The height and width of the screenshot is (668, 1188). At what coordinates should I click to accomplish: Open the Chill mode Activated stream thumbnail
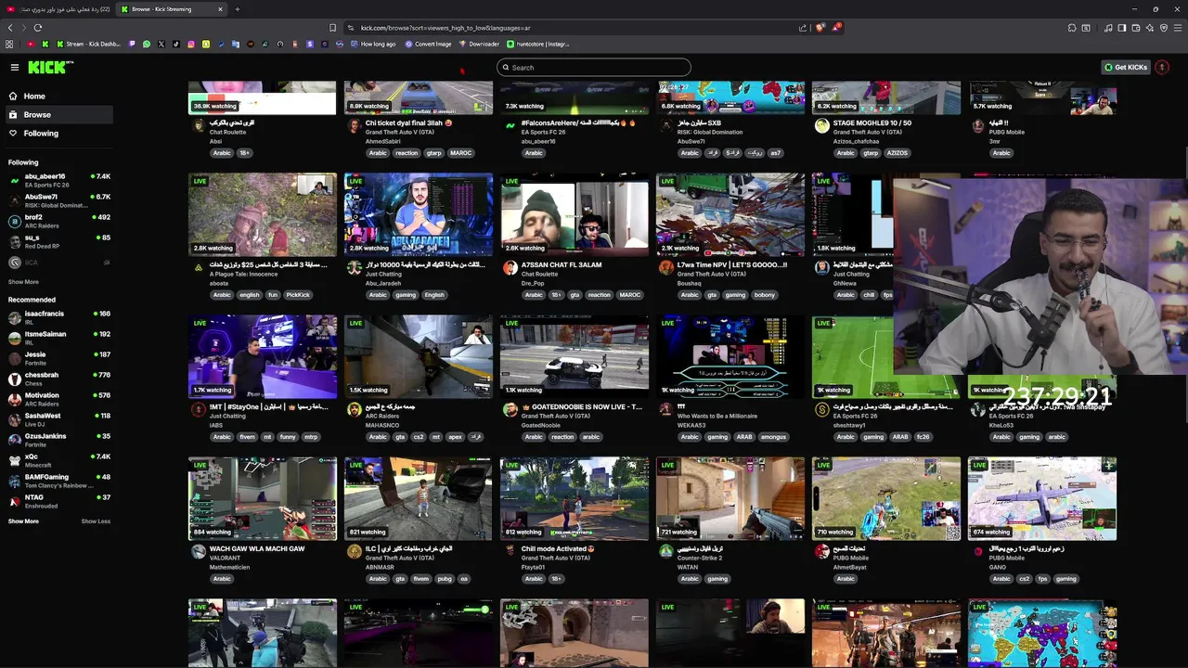coord(575,498)
